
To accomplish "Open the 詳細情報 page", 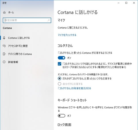I will (13, 62).
